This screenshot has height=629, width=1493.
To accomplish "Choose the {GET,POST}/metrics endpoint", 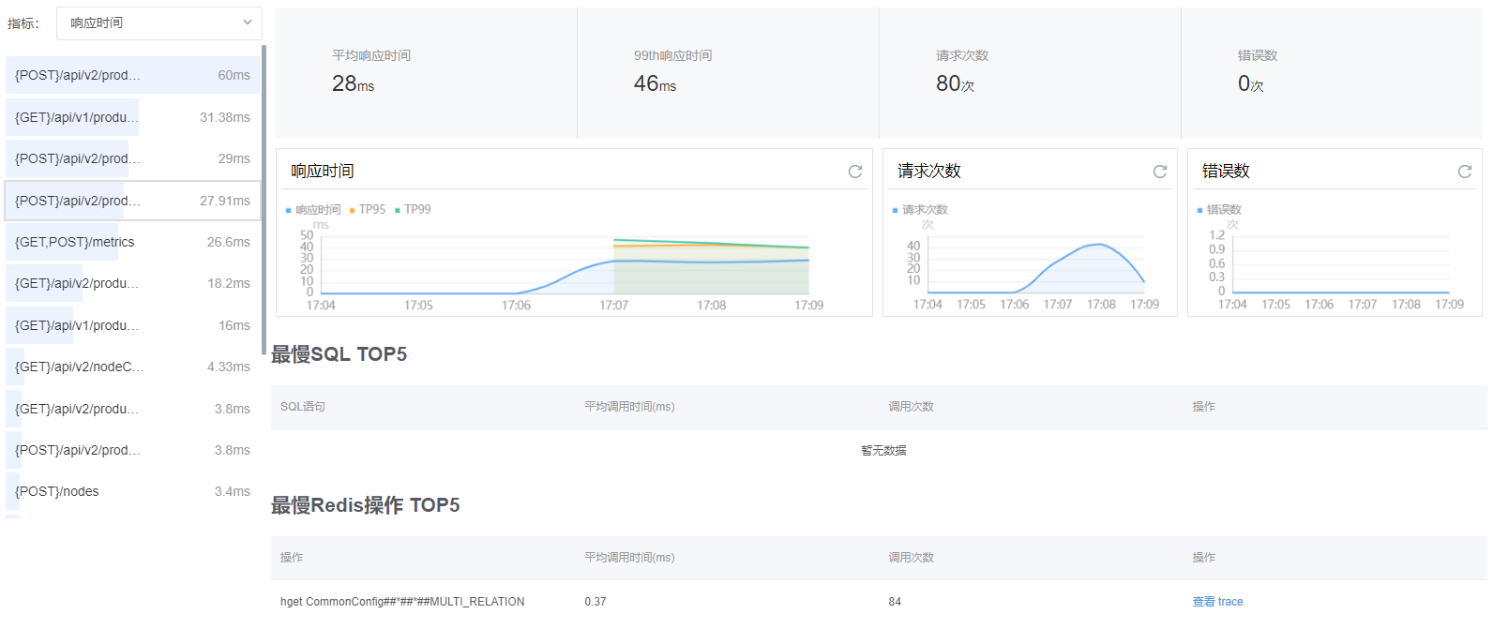I will tap(132, 242).
